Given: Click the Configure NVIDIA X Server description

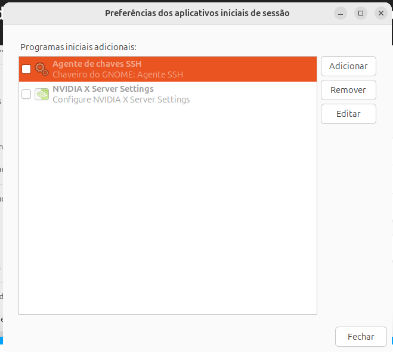Looking at the screenshot, I should pos(121,100).
